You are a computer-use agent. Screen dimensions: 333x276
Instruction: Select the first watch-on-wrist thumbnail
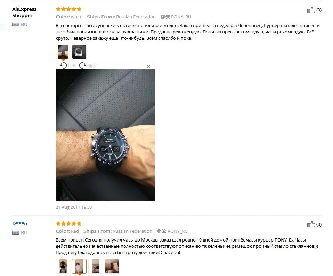point(63,52)
